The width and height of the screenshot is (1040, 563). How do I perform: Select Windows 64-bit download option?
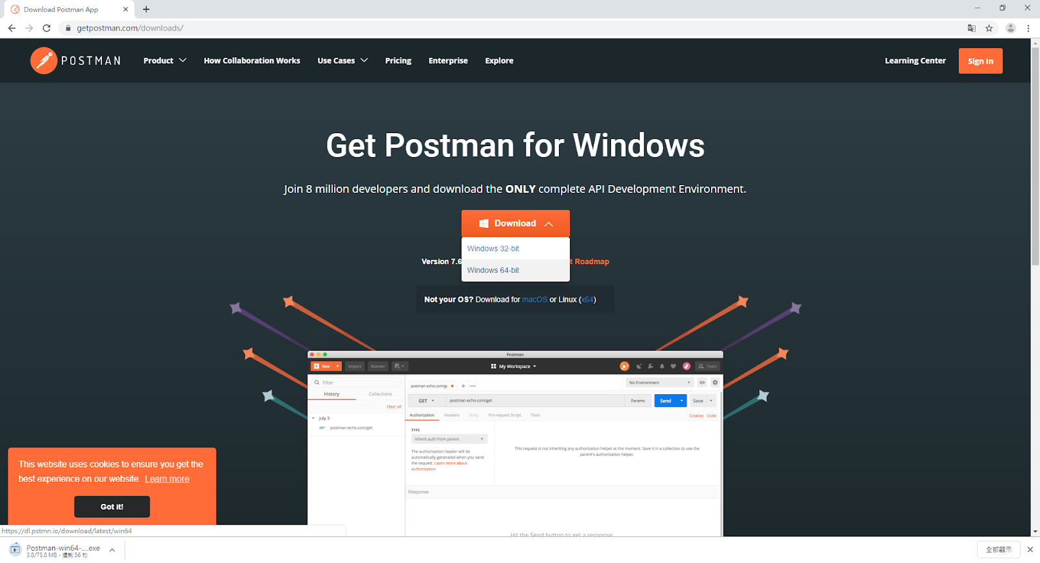(x=515, y=270)
